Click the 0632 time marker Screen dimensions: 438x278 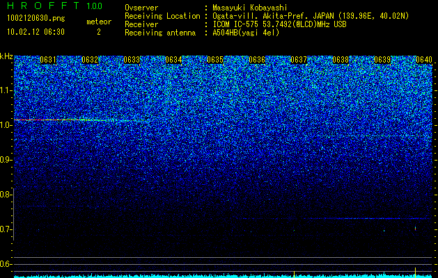click(90, 60)
